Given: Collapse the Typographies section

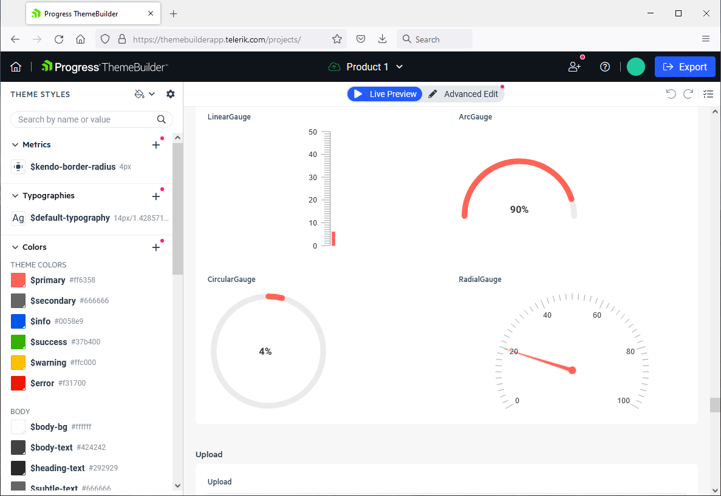Looking at the screenshot, I should pyautogui.click(x=14, y=195).
